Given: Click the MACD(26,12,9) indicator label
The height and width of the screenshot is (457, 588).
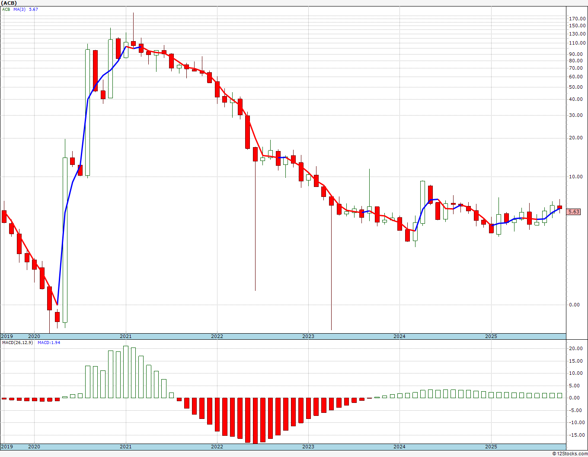Looking at the screenshot, I should pos(17,343).
